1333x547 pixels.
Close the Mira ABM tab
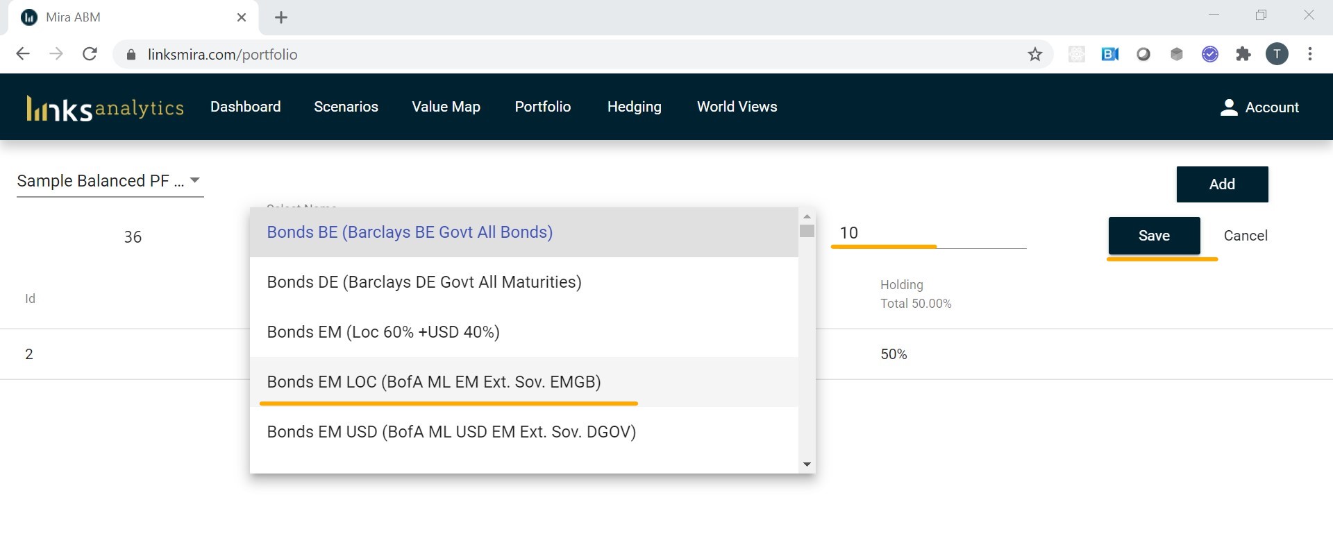coord(242,17)
